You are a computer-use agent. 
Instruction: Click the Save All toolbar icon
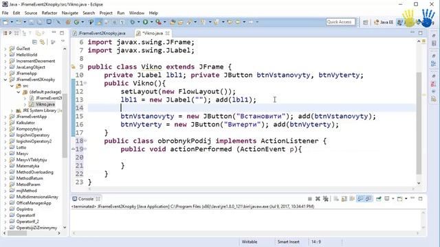tap(40, 22)
